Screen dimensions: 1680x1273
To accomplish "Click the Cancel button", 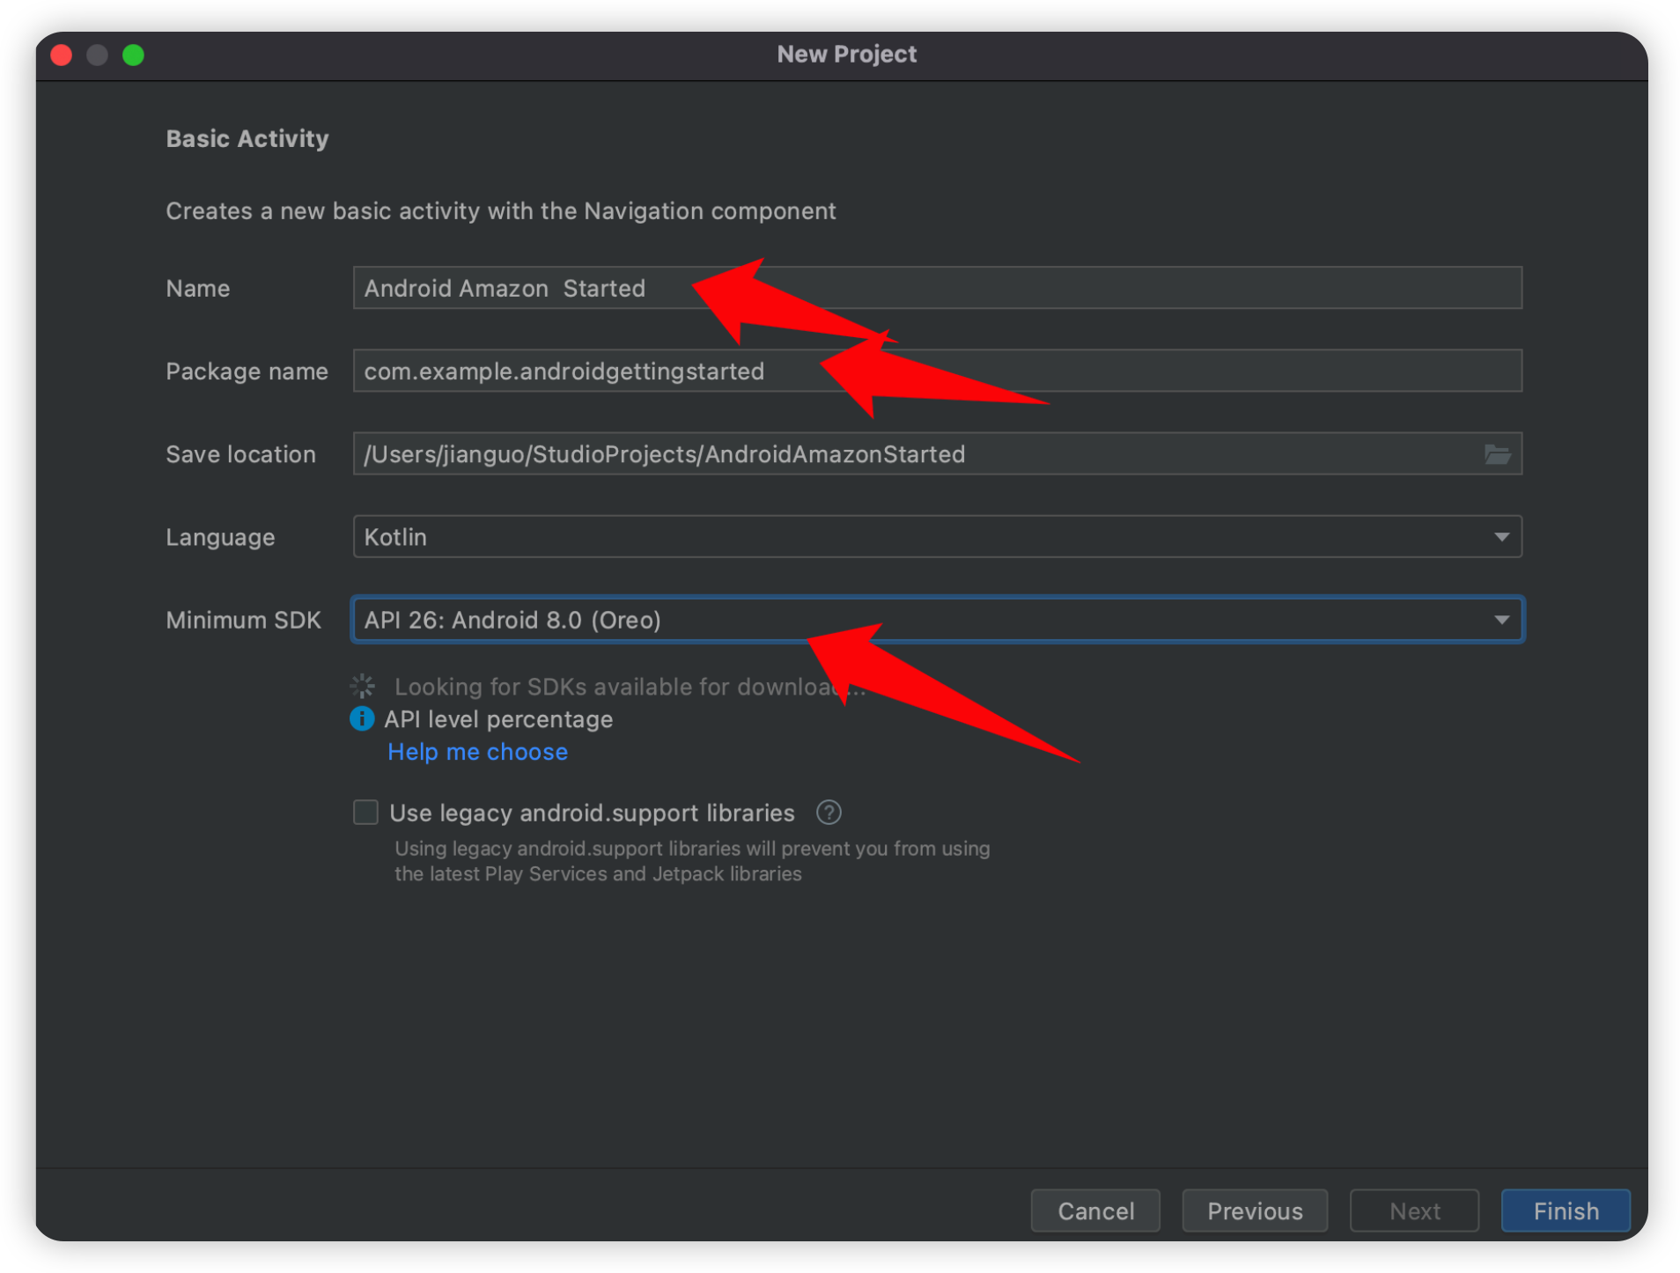I will (1095, 1211).
